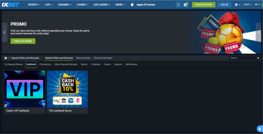Select the Esports filter
Screen dimensions: 263x134
click(118, 64)
